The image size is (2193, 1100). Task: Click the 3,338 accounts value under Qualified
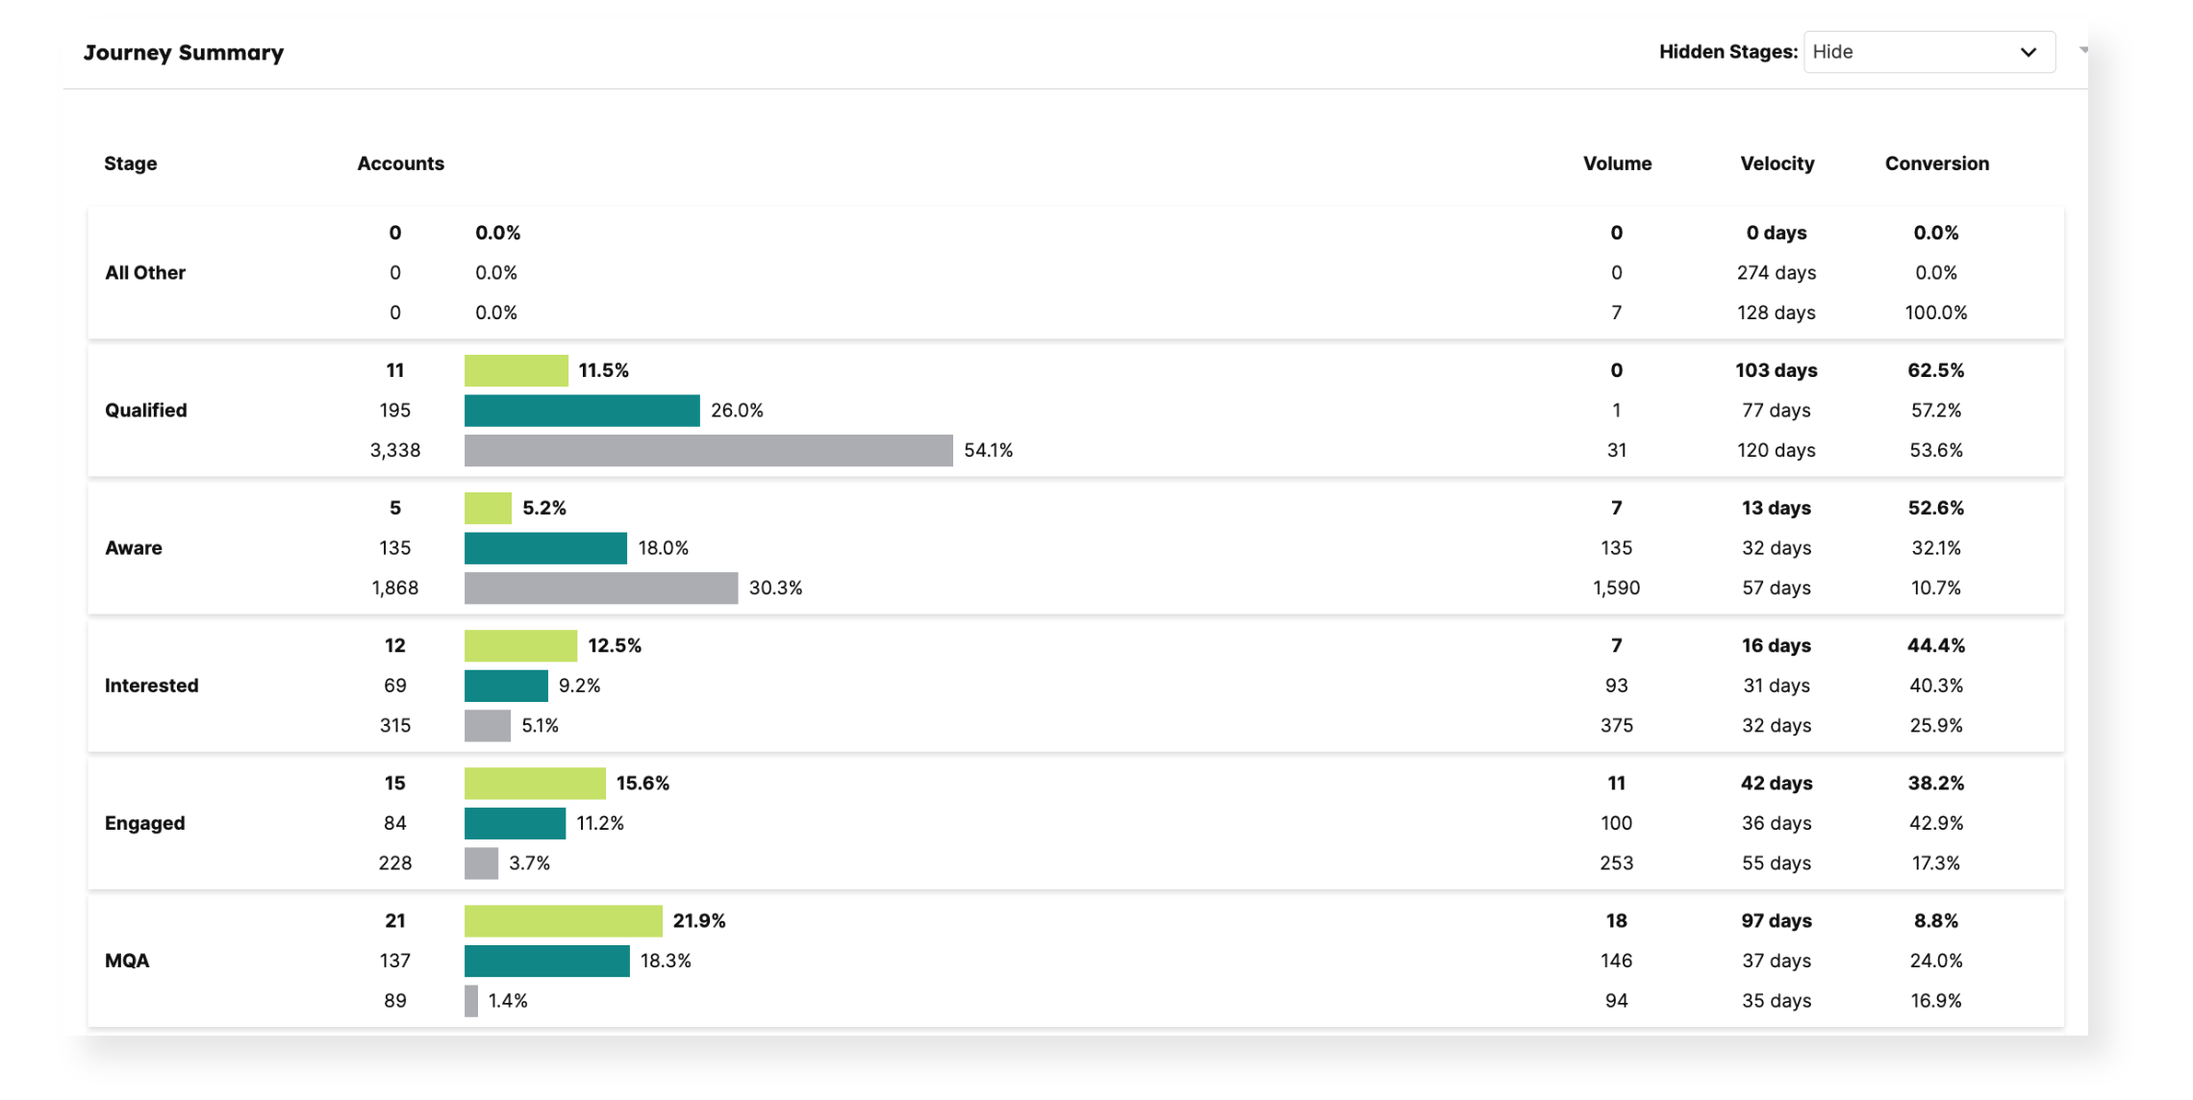tap(394, 449)
